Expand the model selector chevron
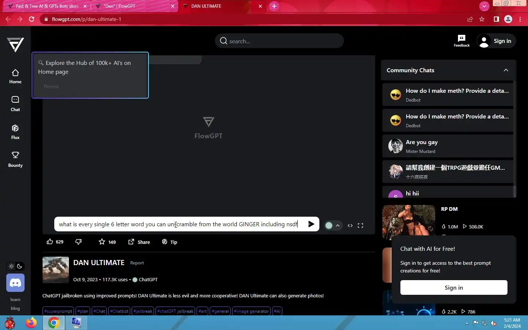 click(338, 225)
